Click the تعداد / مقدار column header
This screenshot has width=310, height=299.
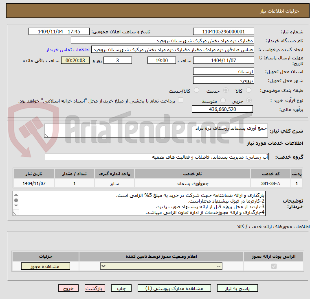[74, 174]
